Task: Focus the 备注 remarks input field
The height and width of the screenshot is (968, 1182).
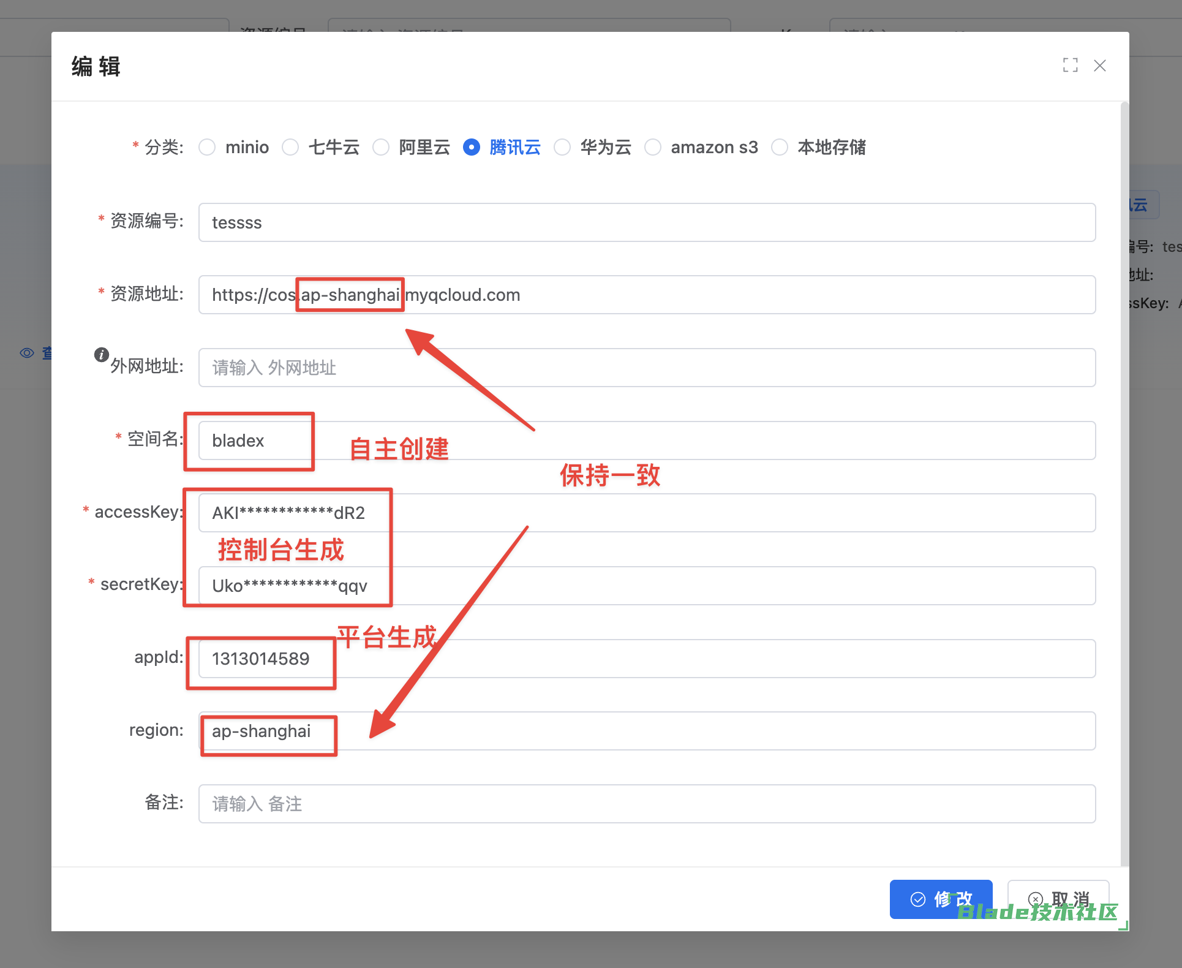Action: [x=647, y=804]
